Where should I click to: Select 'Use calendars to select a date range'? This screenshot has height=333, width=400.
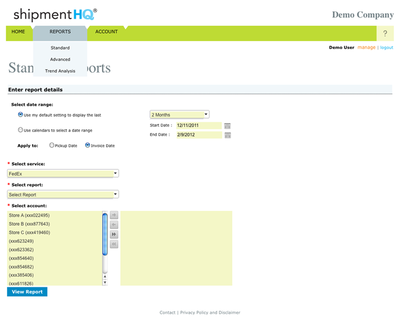tap(20, 130)
